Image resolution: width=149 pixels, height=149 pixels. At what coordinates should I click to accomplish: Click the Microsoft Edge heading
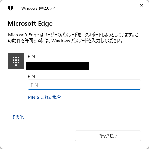pyautogui.click(x=30, y=23)
